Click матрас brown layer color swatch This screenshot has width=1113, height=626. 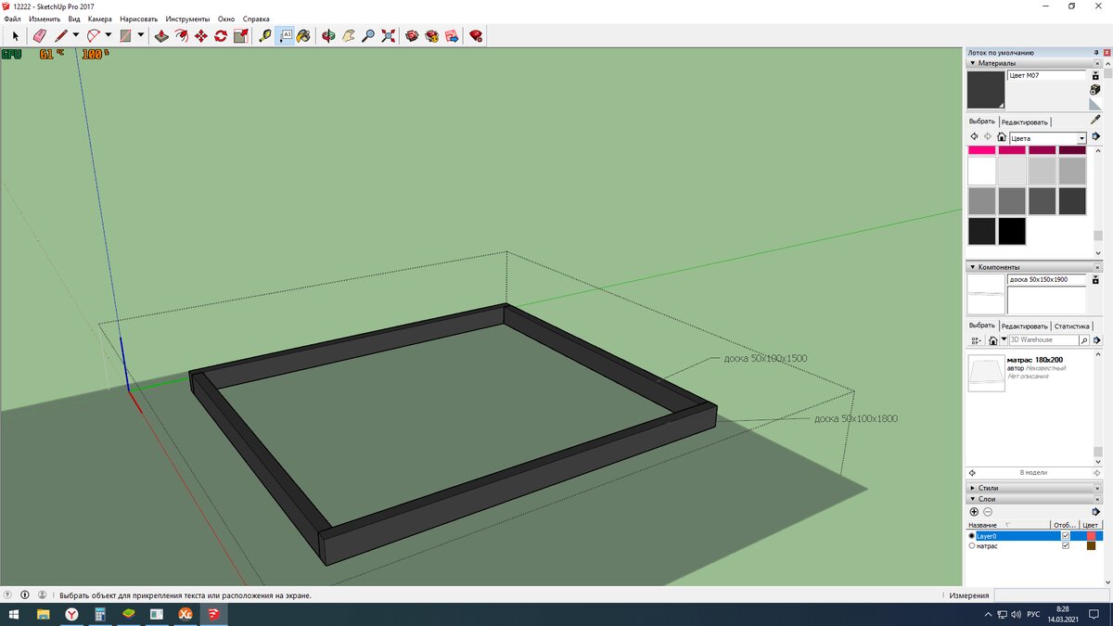[x=1091, y=546]
